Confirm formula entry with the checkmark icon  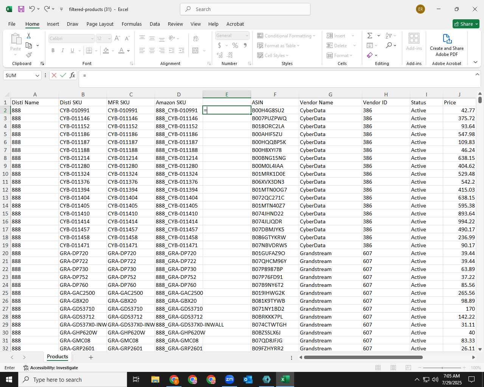(x=63, y=75)
